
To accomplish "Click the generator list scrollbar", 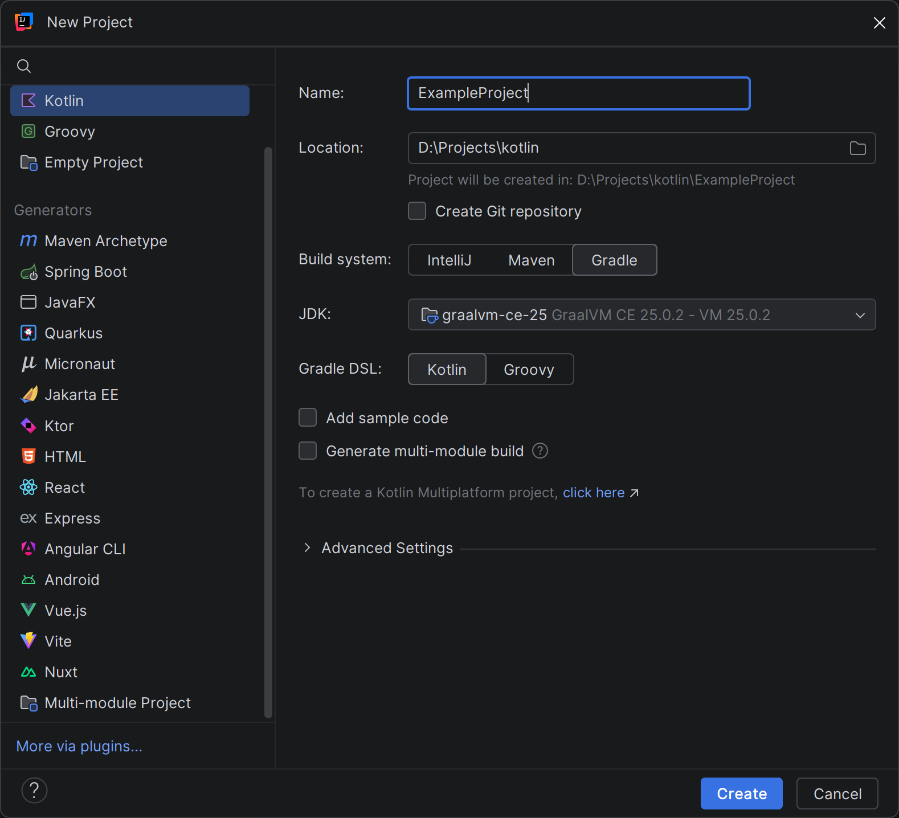I will click(x=268, y=433).
